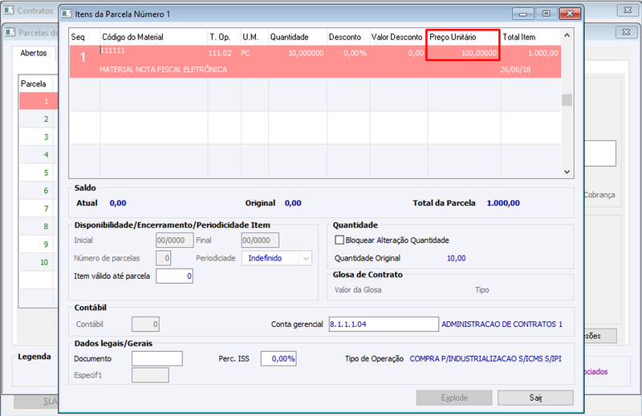The width and height of the screenshot is (642, 416).
Task: Click the Conta gerencial input field
Action: (384, 324)
